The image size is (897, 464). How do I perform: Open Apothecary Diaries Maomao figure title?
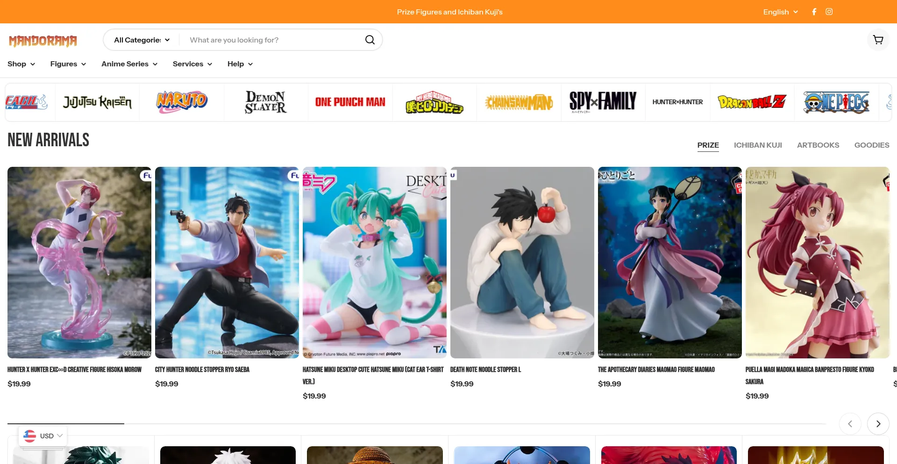(x=656, y=370)
